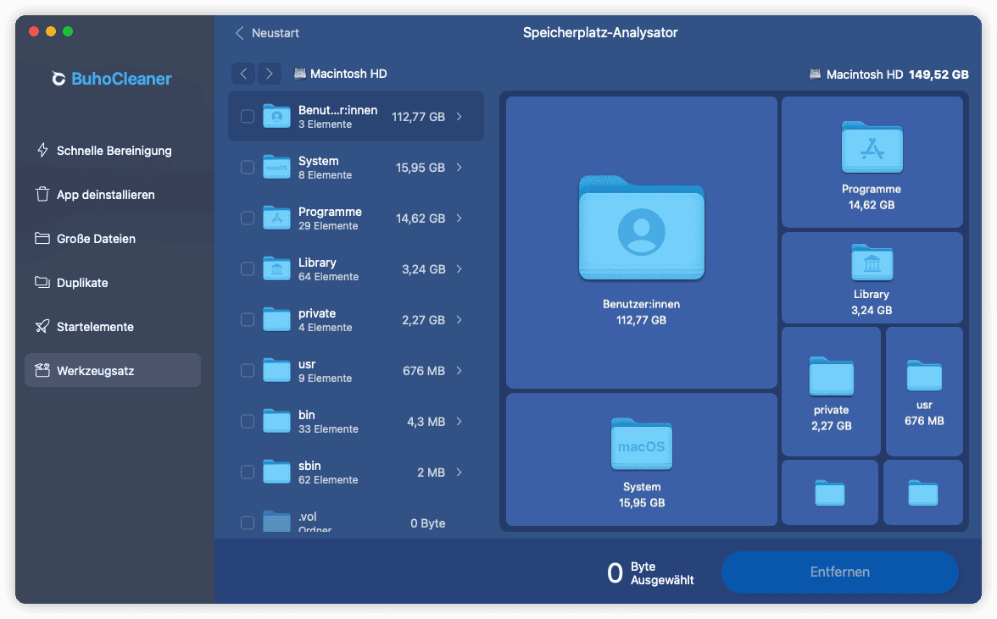Click the disk icon beside 149,52 GB

(815, 75)
